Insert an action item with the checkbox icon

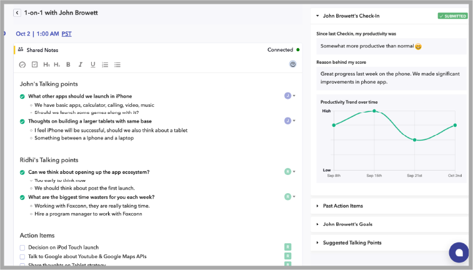click(34, 64)
